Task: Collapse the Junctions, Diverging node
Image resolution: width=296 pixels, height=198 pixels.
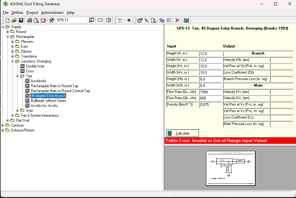Action: tap(12, 61)
